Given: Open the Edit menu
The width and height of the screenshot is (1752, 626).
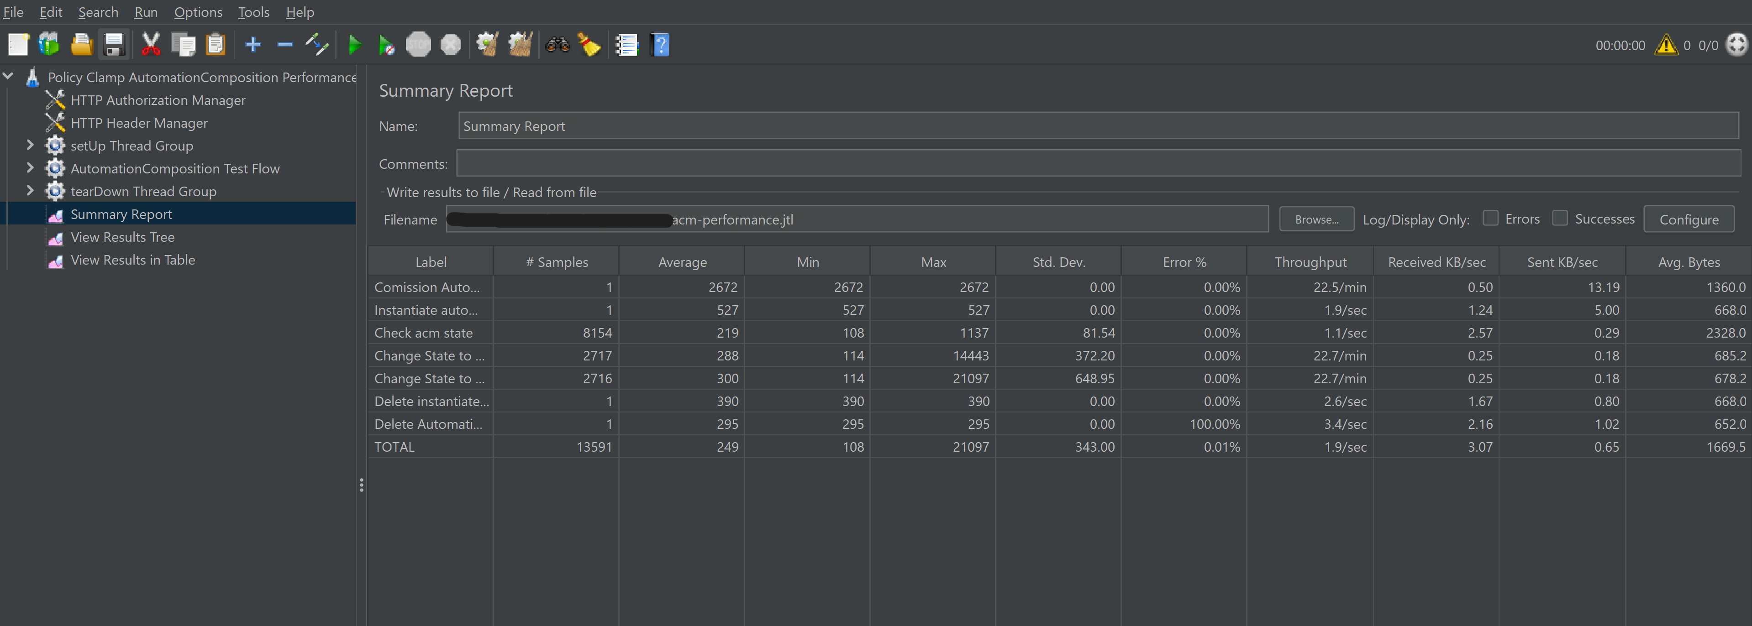Looking at the screenshot, I should 51,12.
